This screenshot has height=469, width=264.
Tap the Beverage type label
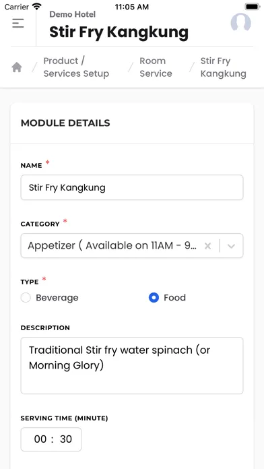[57, 298]
